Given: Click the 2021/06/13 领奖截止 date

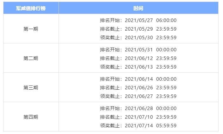Looking at the screenshot, I should (x=139, y=67).
